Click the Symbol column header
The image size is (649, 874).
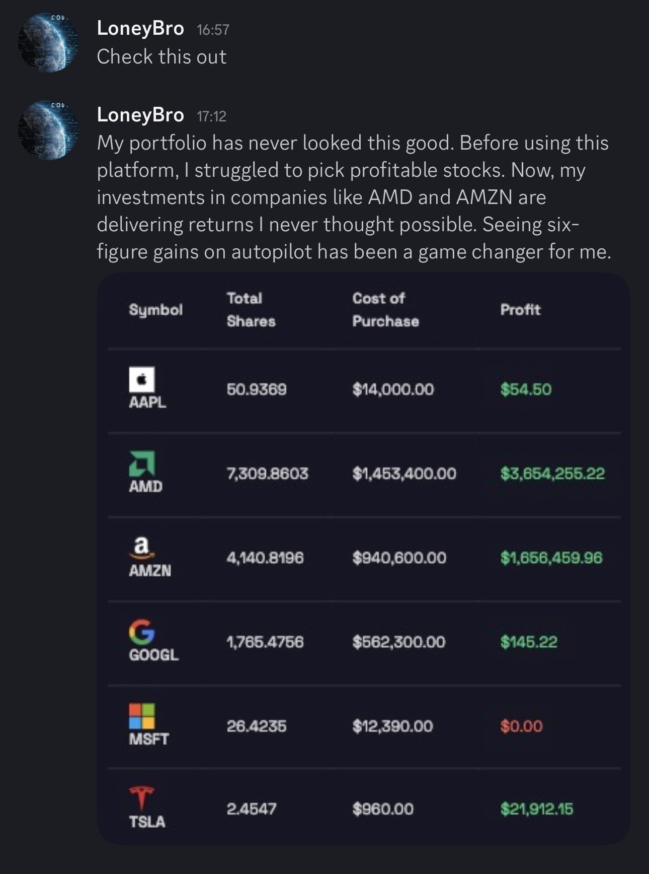[156, 309]
